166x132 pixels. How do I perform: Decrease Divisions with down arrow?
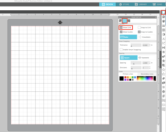[150, 68]
